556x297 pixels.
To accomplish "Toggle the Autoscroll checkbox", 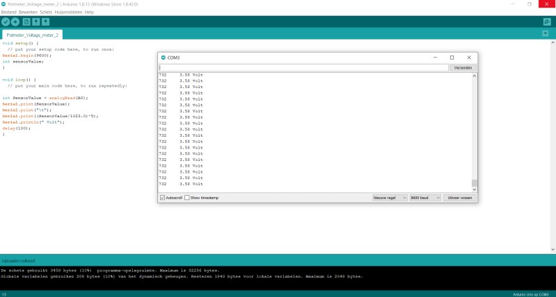I will pos(163,198).
